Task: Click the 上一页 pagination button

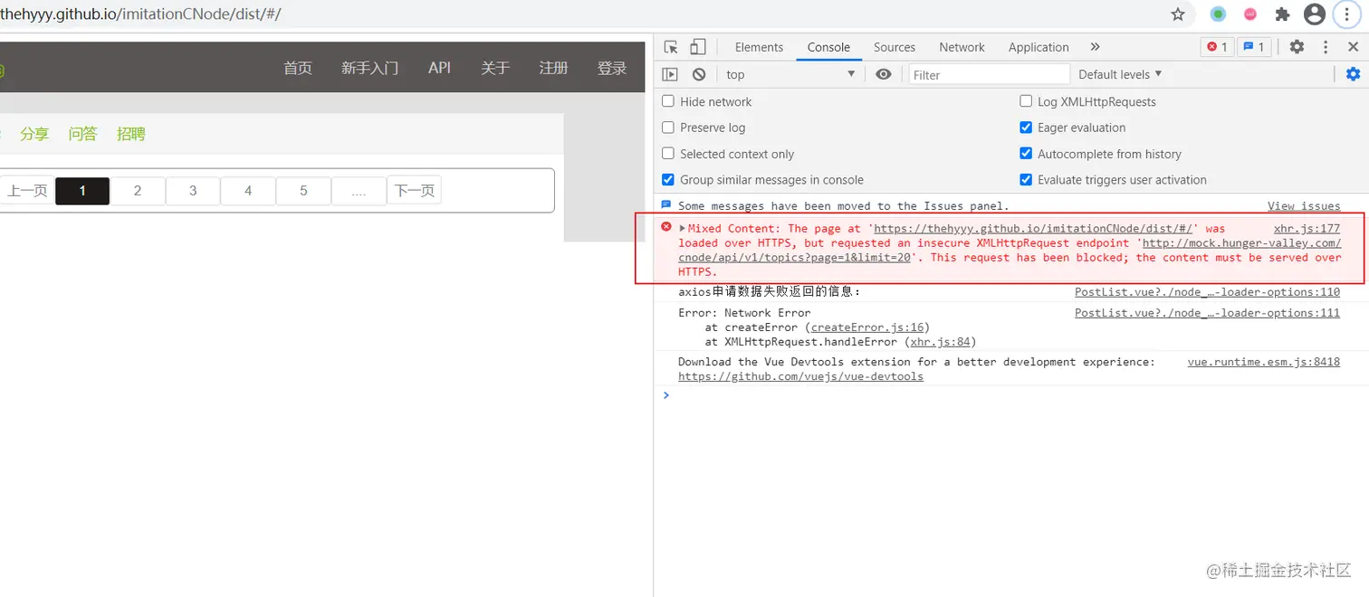Action: click(26, 191)
